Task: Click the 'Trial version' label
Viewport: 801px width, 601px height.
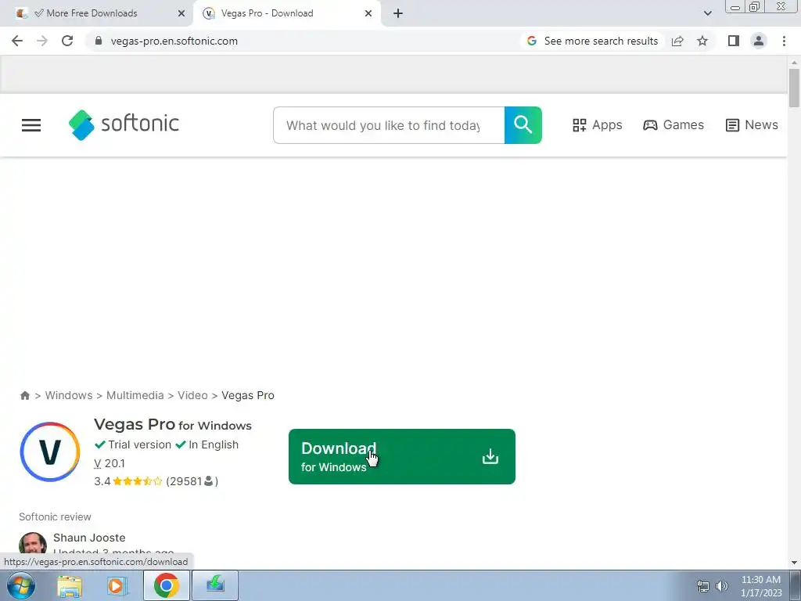Action: point(139,444)
